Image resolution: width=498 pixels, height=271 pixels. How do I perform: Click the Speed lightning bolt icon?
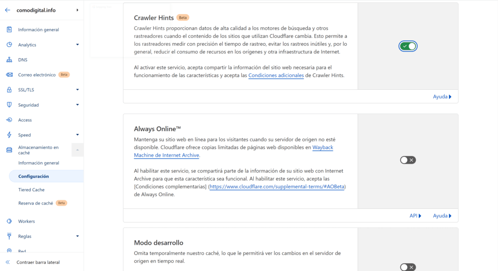[x=9, y=135]
